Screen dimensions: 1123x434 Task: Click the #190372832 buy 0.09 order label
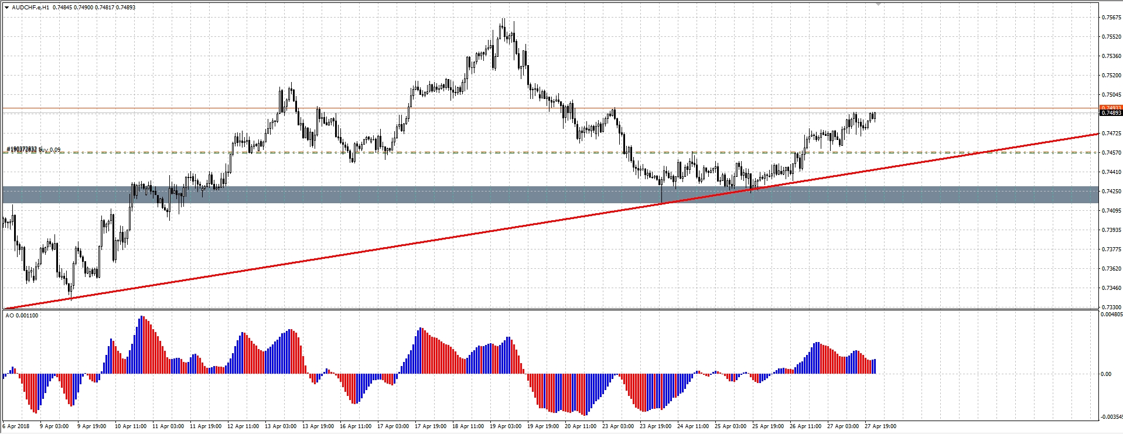[34, 150]
